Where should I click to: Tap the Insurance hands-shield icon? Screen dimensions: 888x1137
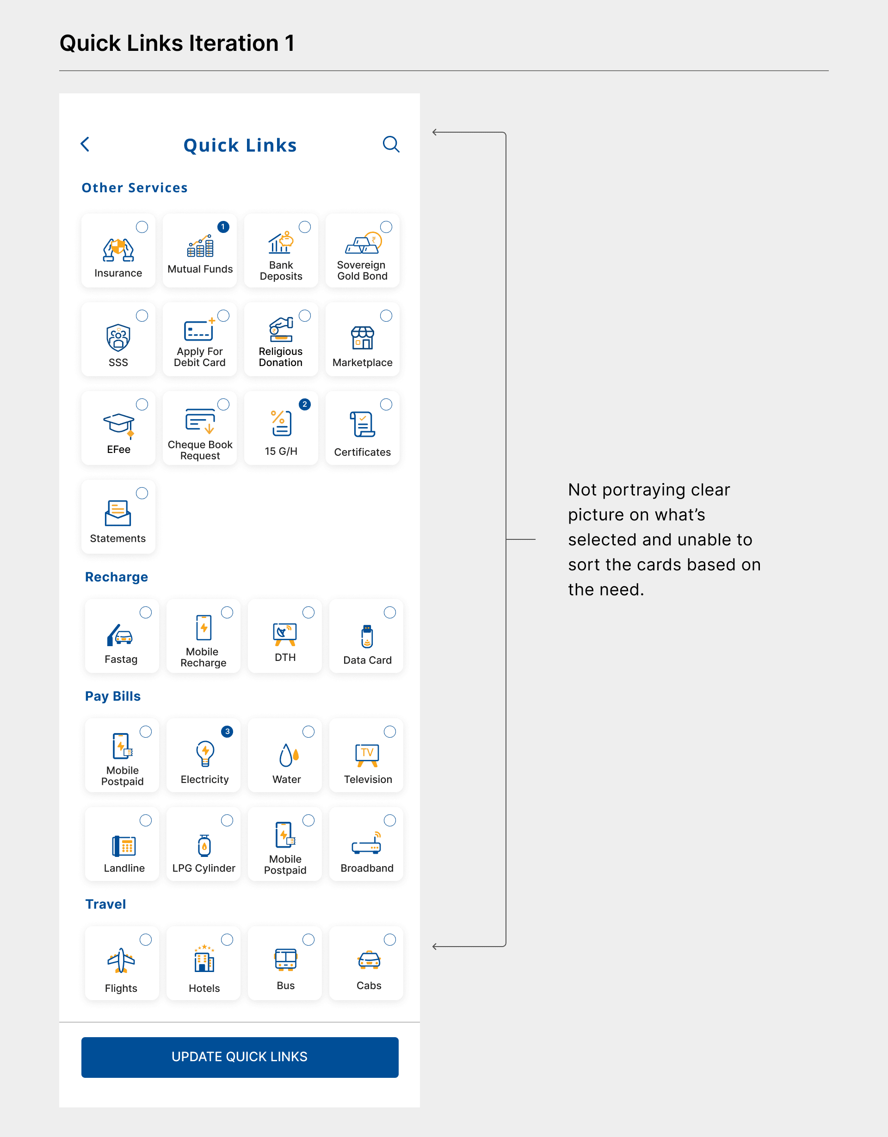[118, 250]
